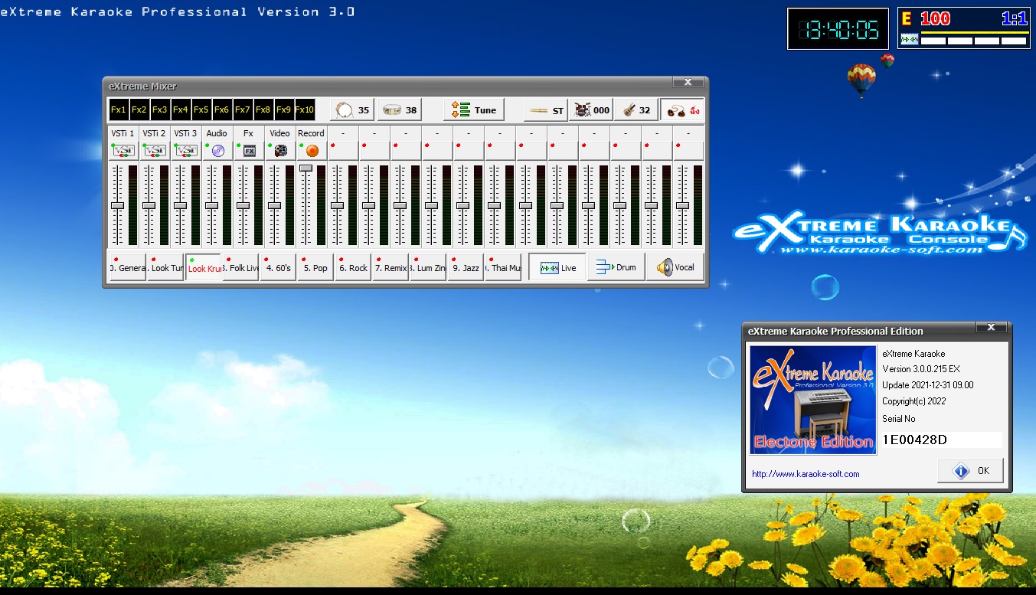Click the drum kit button showing 000

(591, 110)
